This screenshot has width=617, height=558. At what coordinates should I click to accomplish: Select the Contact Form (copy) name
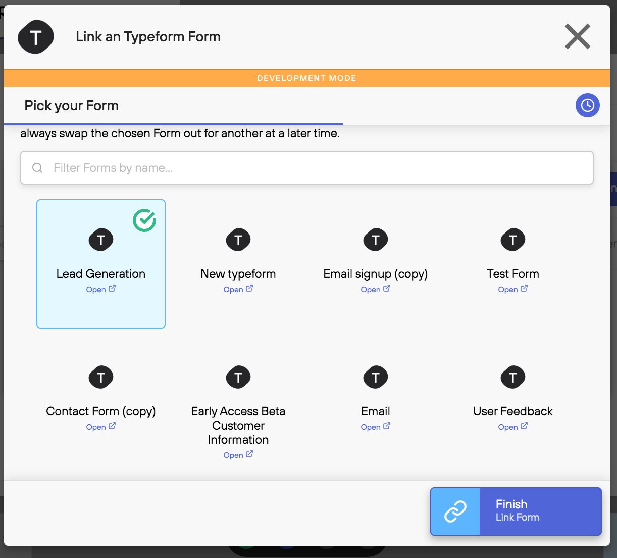(x=101, y=411)
